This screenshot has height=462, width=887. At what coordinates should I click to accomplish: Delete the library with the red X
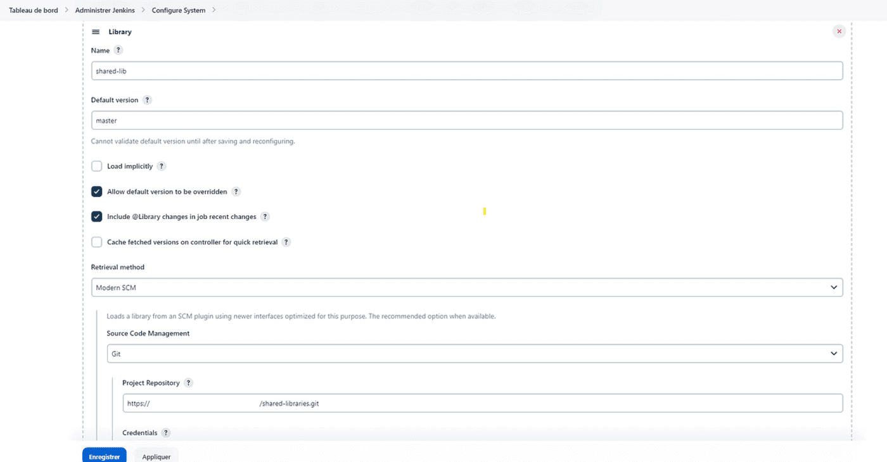click(x=839, y=31)
